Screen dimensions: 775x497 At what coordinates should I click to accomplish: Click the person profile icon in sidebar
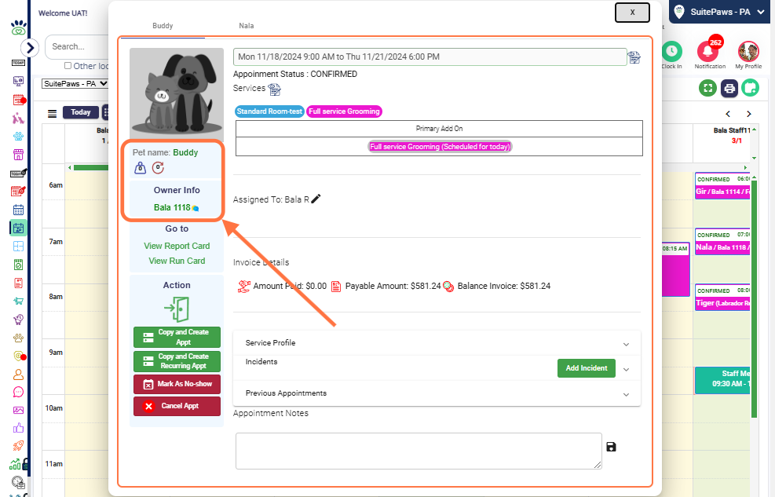point(18,375)
